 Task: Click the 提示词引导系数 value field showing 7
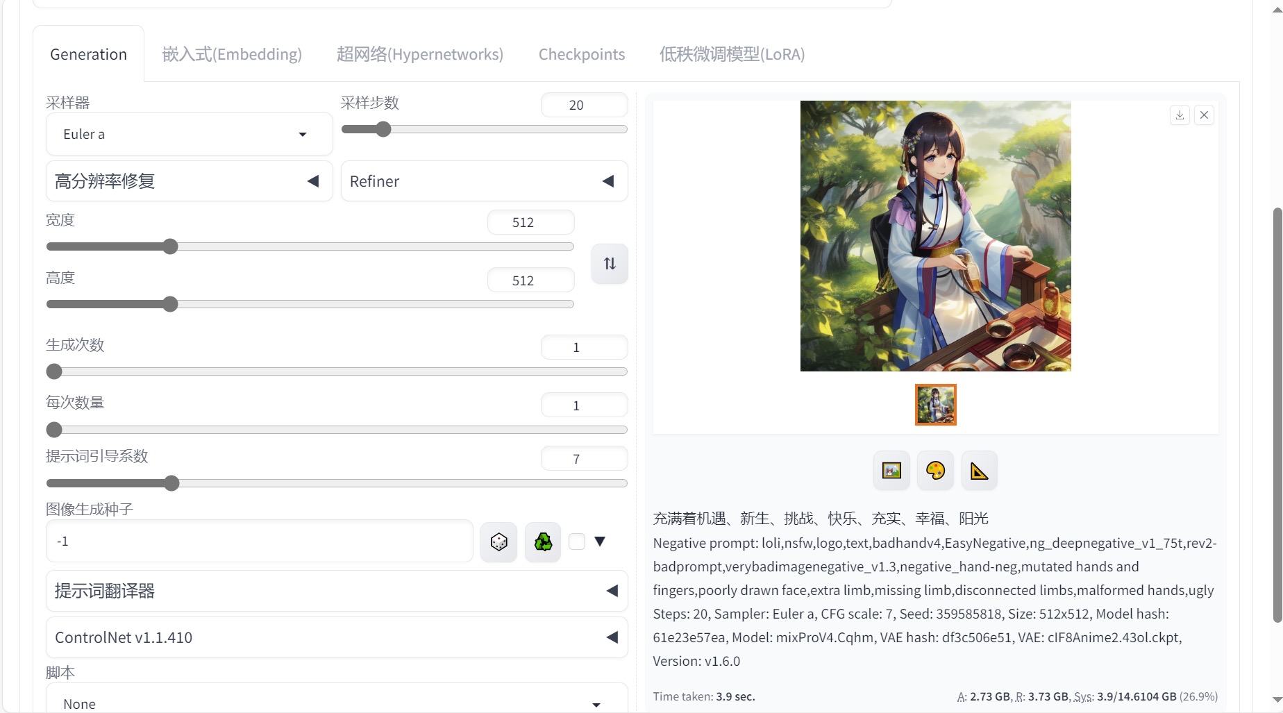click(x=584, y=459)
